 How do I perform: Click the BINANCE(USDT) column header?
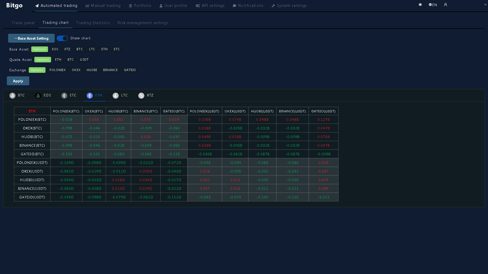(x=293, y=111)
